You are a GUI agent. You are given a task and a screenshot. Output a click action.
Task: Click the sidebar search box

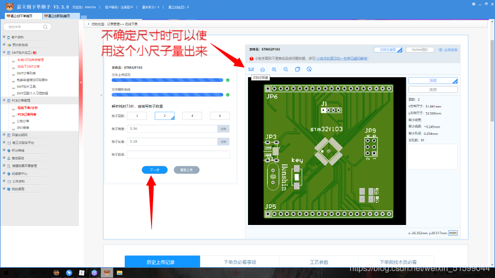(27, 27)
